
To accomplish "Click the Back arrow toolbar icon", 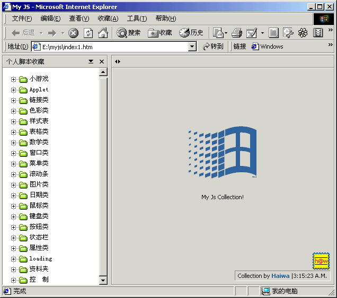I will click(16, 33).
